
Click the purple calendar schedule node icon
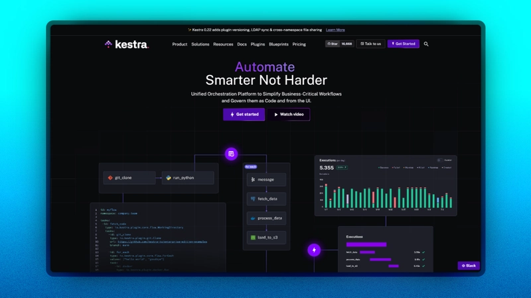click(x=231, y=154)
